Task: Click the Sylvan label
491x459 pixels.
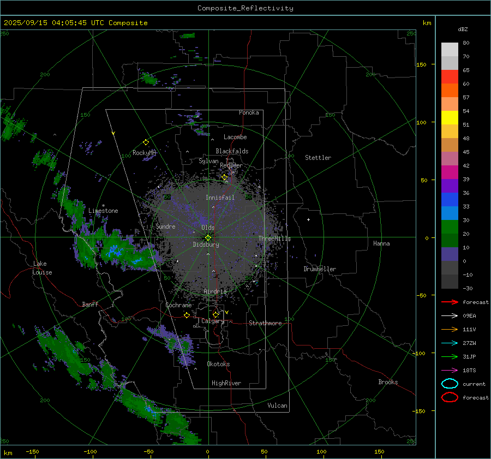Action: [208, 161]
